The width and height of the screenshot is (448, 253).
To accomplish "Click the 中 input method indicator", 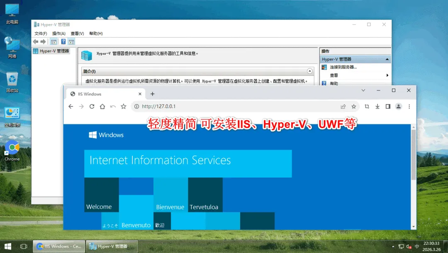I will pos(417,246).
